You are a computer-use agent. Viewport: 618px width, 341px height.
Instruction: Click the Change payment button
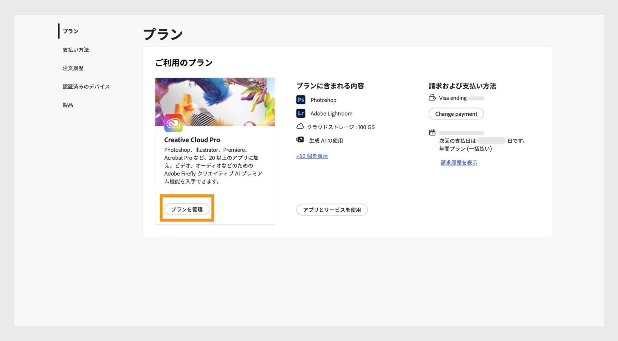(x=456, y=114)
